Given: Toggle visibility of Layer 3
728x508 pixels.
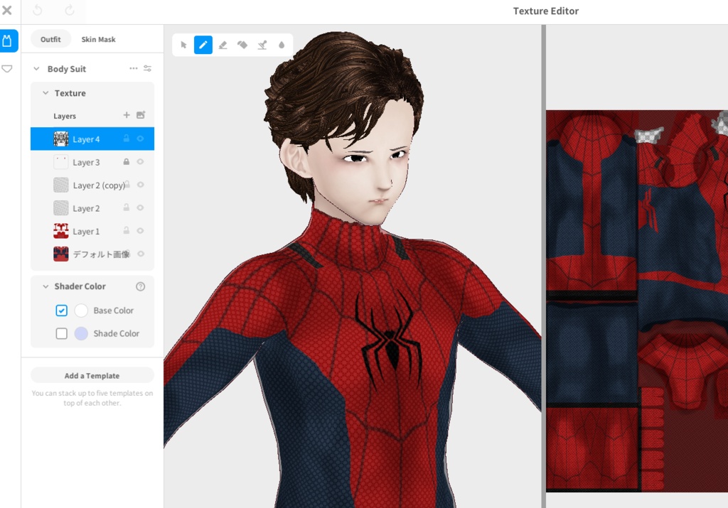Looking at the screenshot, I should [140, 162].
